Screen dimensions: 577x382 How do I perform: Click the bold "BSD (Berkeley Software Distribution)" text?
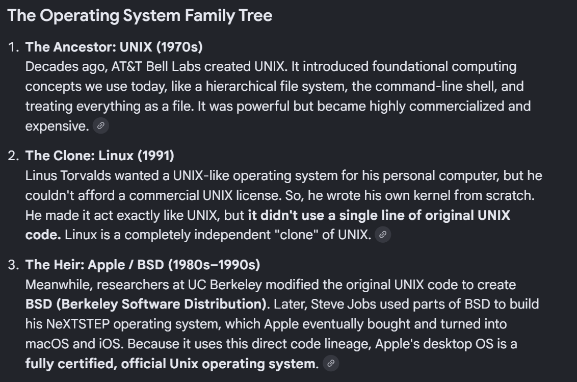146,304
